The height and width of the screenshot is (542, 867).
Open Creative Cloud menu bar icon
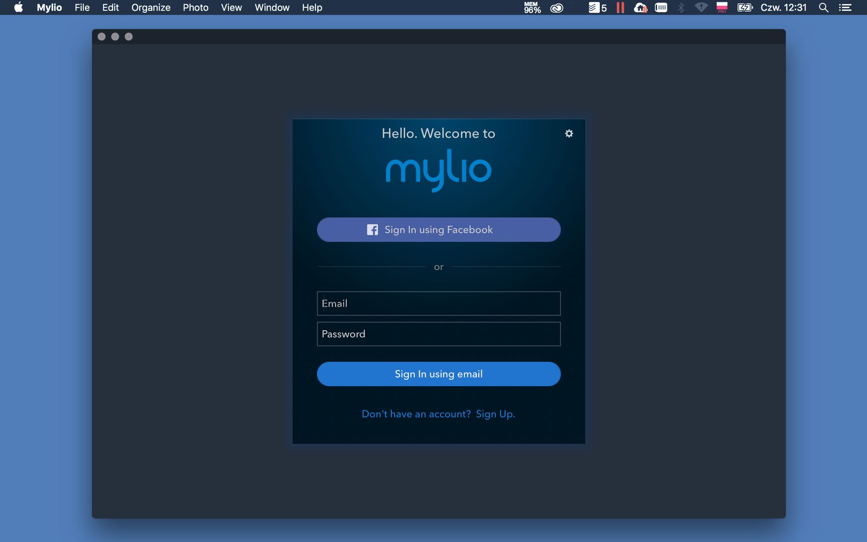tap(556, 8)
